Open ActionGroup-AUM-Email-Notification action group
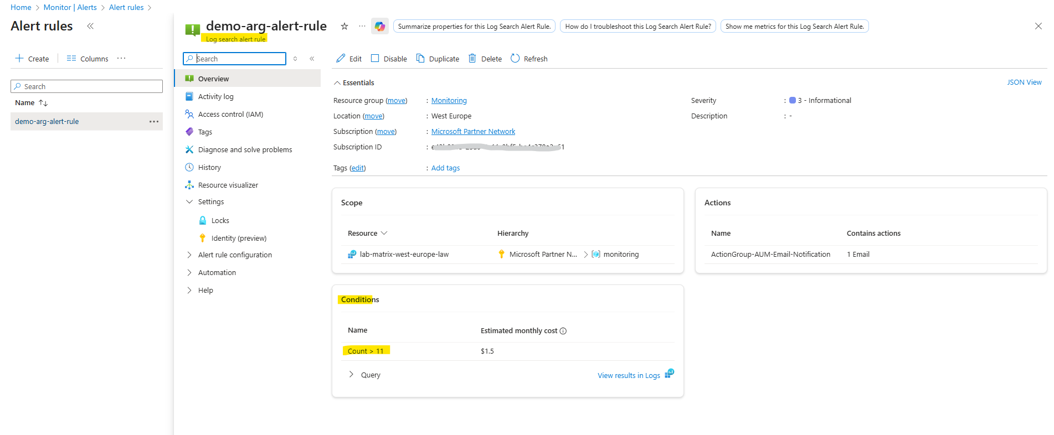This screenshot has width=1054, height=435. point(770,255)
